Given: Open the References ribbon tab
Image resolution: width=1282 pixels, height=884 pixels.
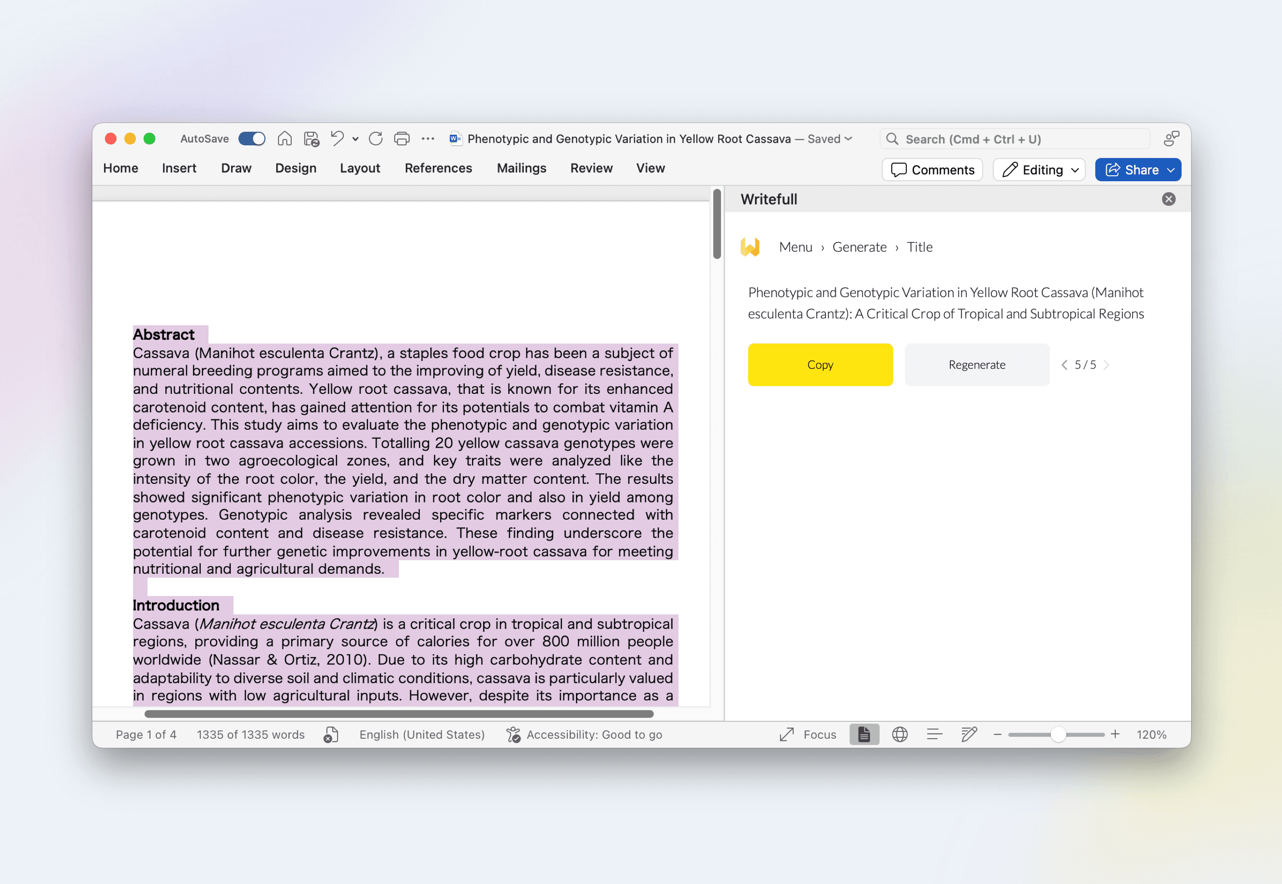Looking at the screenshot, I should click(x=438, y=168).
